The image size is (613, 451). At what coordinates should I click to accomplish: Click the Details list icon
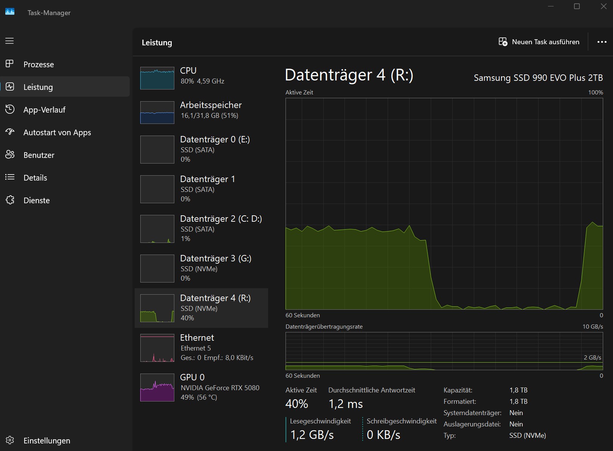pyautogui.click(x=10, y=177)
